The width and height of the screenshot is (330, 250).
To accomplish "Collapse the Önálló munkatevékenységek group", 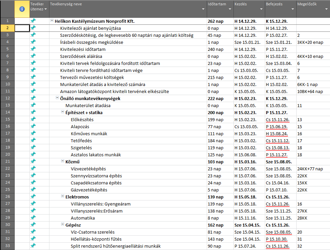I will click(57, 98).
